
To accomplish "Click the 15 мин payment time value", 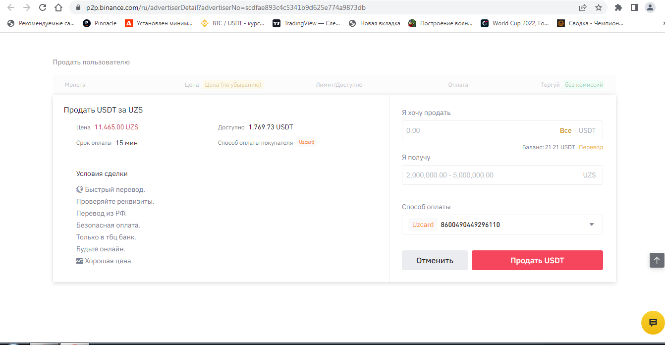I will click(x=127, y=143).
